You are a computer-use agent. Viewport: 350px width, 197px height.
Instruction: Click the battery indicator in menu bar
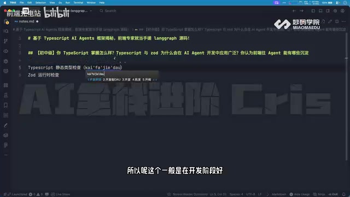(x=327, y=3)
